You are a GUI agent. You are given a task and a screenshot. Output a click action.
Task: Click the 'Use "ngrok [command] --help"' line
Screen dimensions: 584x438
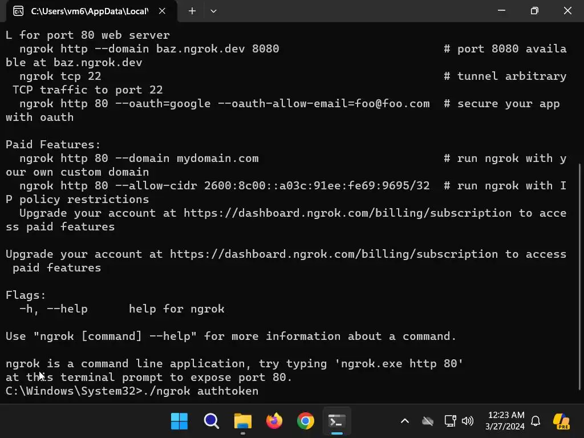pyautogui.click(x=231, y=336)
